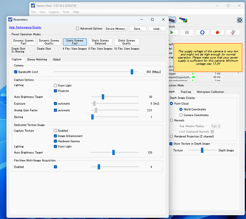
Task: Select Dynamic Scenes Quality preset
Action: pyautogui.click(x=49, y=42)
